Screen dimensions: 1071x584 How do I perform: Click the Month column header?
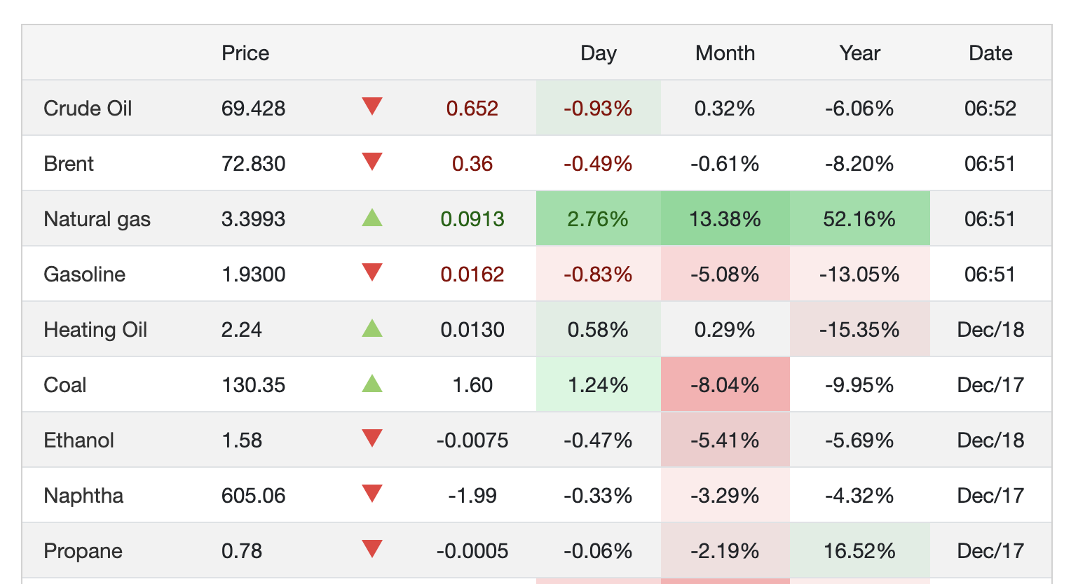click(725, 53)
